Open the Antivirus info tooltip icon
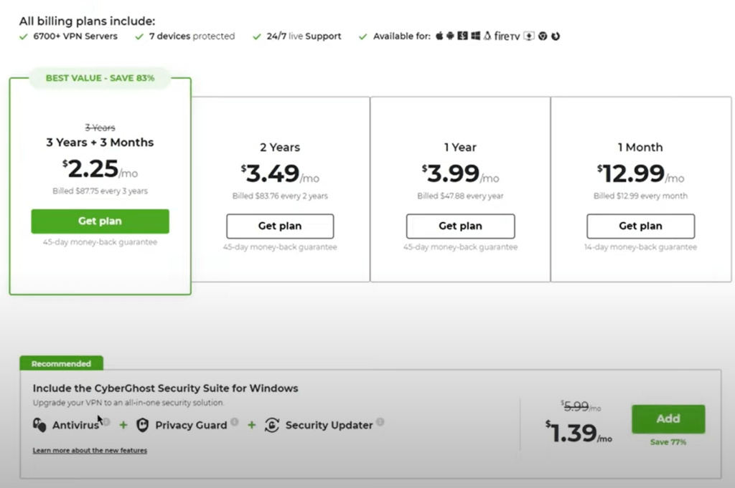Viewport: 735px width, 488px height. (x=106, y=421)
